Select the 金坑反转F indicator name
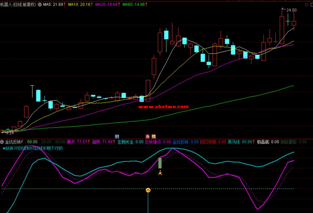313x213 pixels. click(14, 142)
